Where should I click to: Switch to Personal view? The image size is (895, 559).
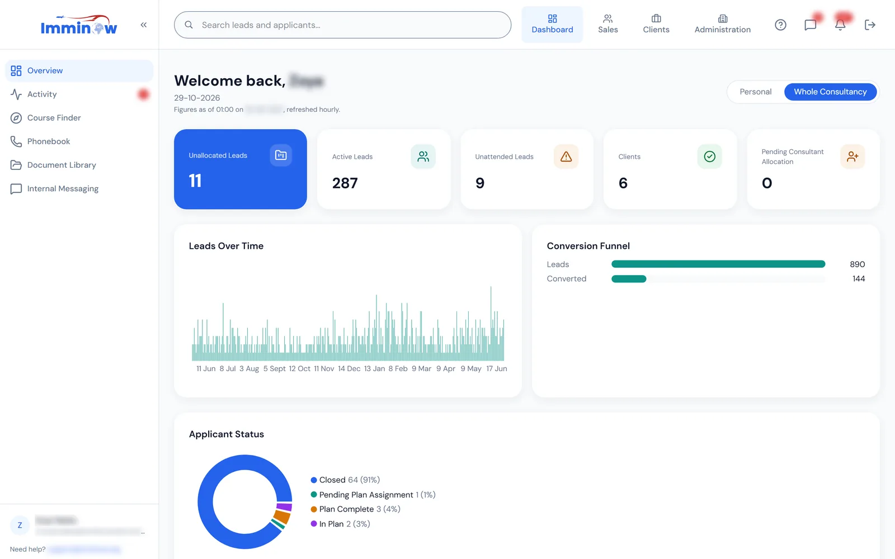pyautogui.click(x=755, y=92)
